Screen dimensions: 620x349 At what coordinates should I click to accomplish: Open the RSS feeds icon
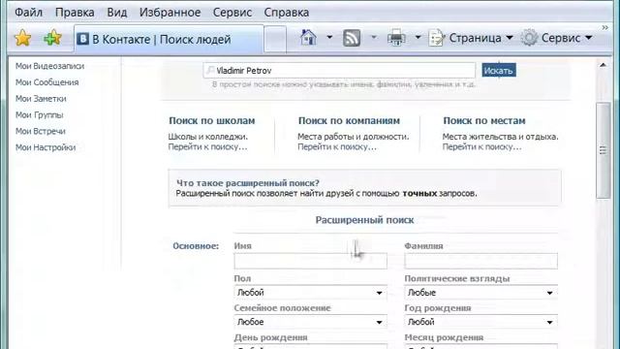(x=352, y=38)
